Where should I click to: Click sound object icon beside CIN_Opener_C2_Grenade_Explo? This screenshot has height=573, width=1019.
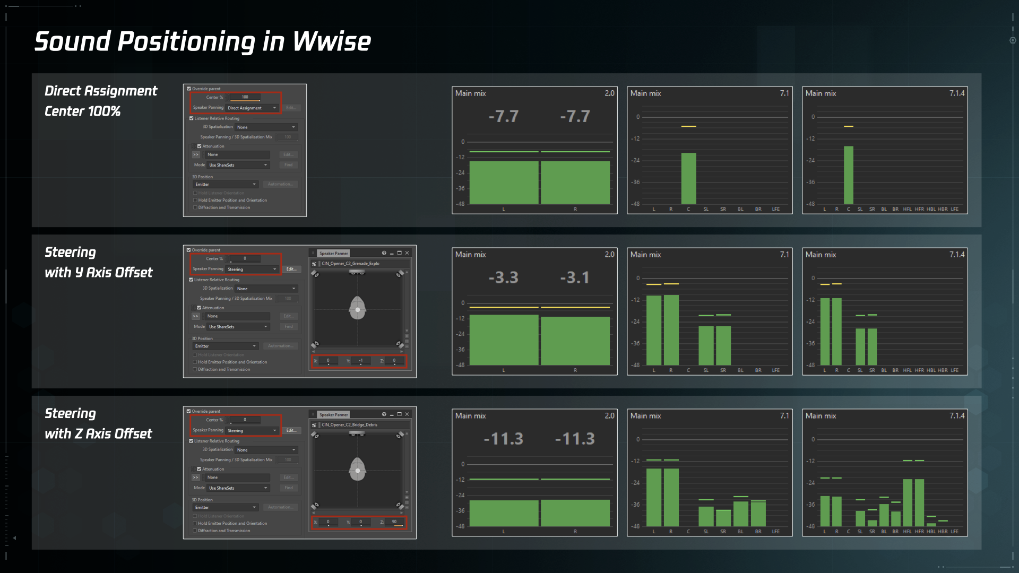pyautogui.click(x=314, y=264)
